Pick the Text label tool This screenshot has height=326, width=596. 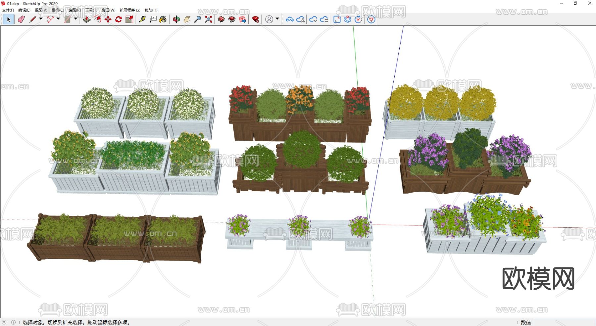tap(153, 20)
